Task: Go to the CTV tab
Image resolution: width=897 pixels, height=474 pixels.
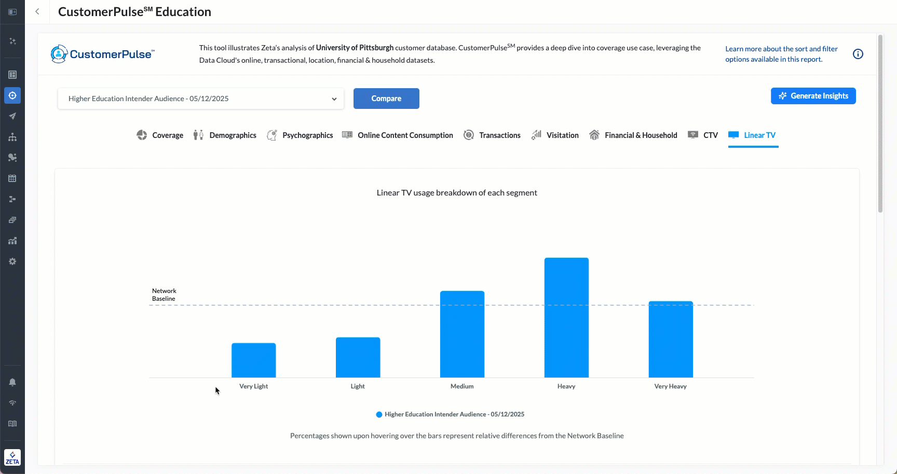Action: 703,135
